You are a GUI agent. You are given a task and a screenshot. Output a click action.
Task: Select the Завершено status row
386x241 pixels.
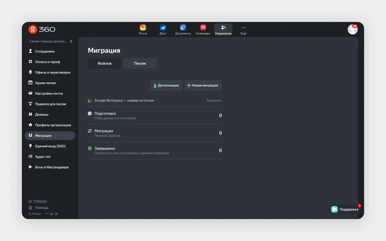pyautogui.click(x=155, y=150)
